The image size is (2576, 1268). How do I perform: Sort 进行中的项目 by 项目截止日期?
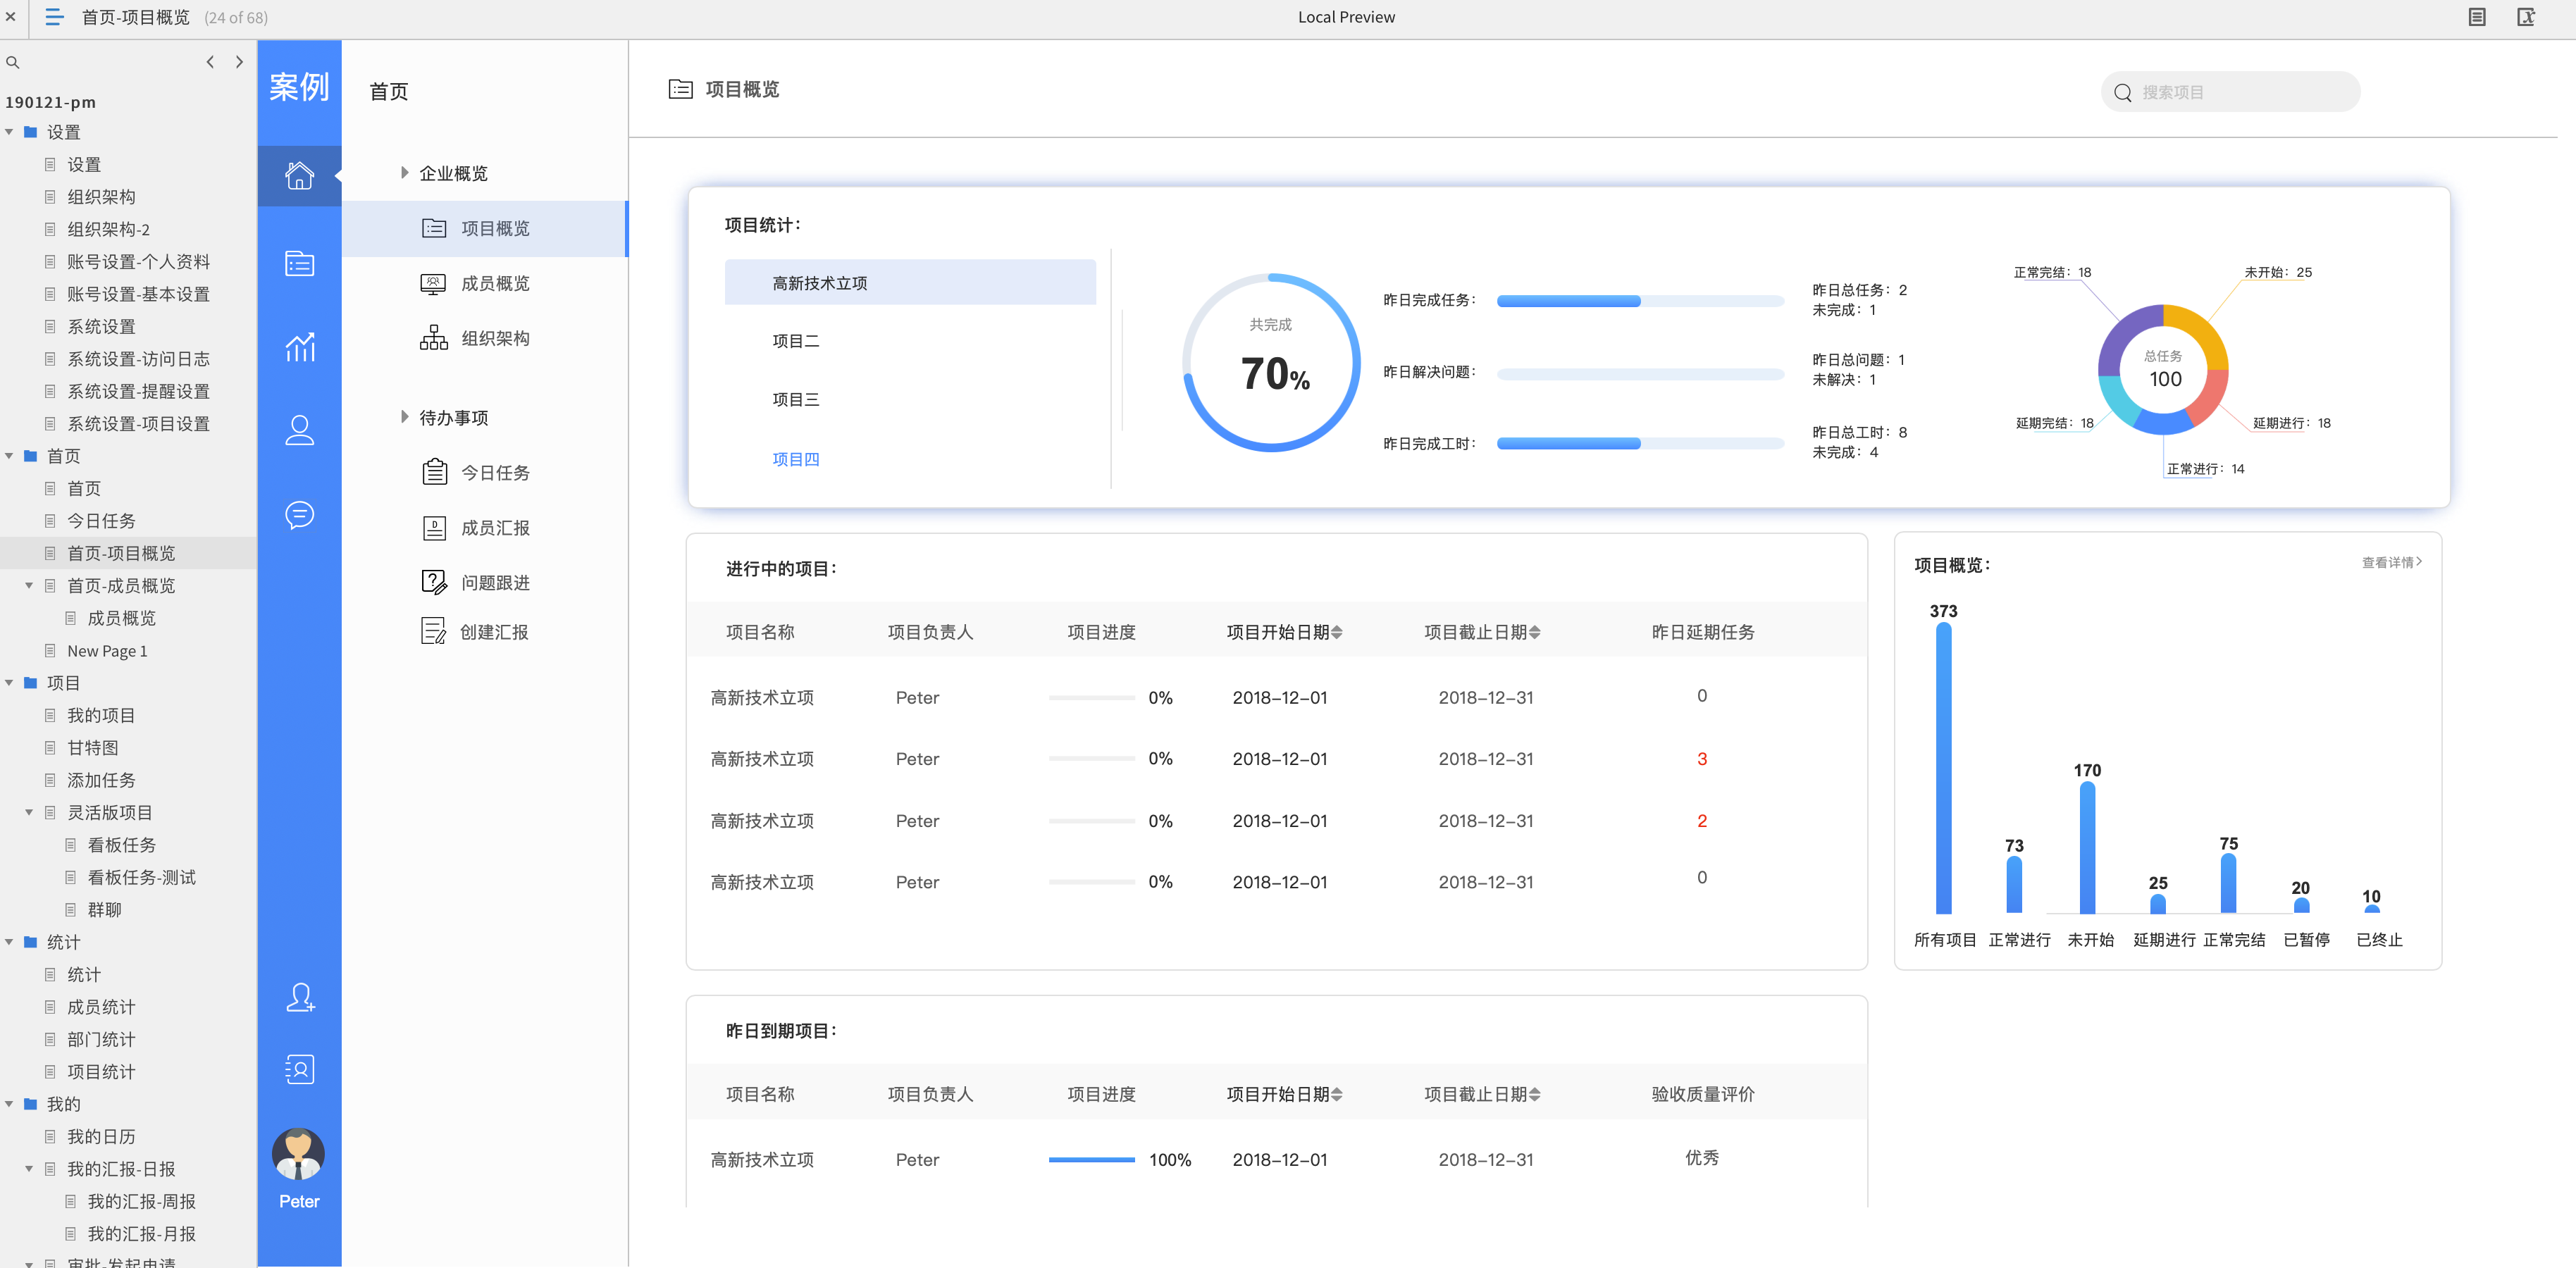pos(1535,632)
